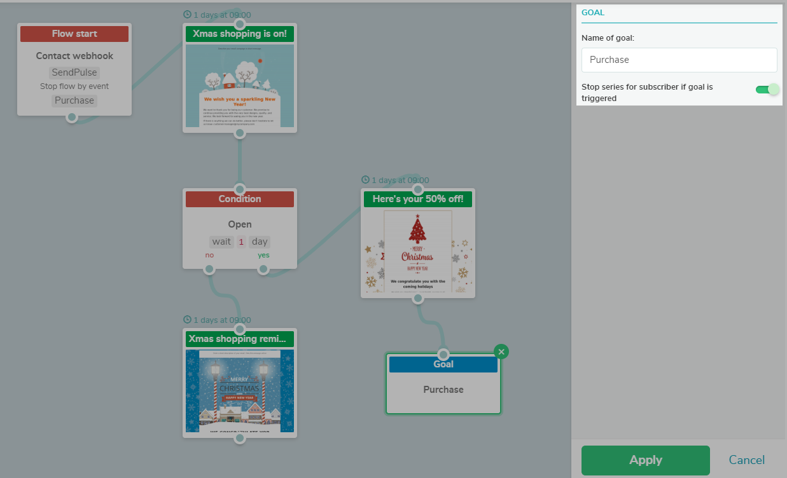Click the clock icon above Here's your 50% off!

[365, 180]
